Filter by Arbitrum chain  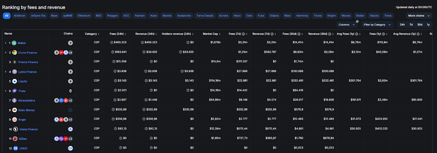tap(20, 16)
